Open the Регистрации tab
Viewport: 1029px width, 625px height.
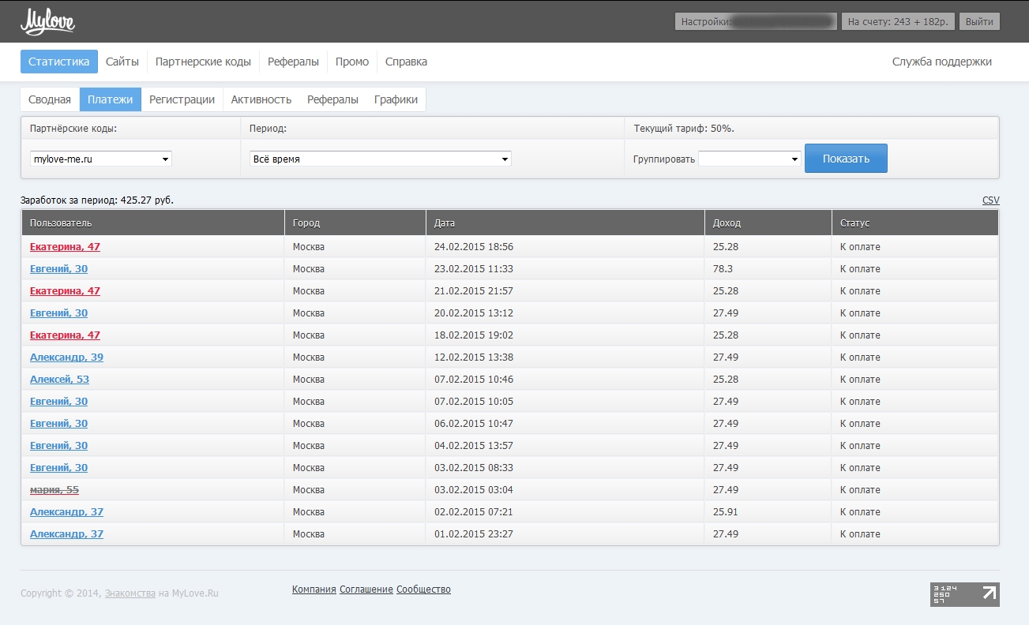pyautogui.click(x=182, y=99)
